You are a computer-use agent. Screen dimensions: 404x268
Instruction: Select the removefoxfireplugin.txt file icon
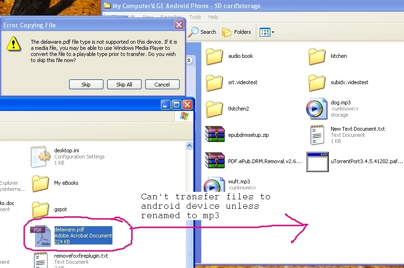click(41, 260)
